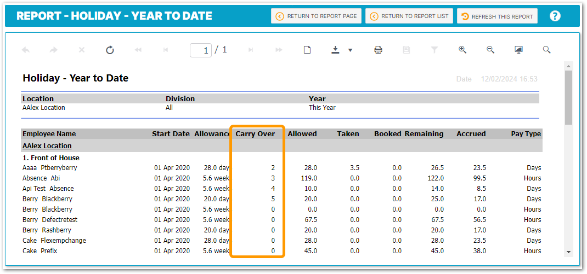Click employee name Absence Abi
This screenshot has width=587, height=274.
pyautogui.click(x=41, y=178)
